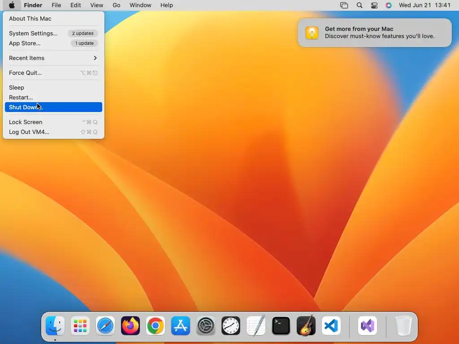459x344 pixels.
Task: Open Get more from your Mac notification
Action: (x=375, y=33)
